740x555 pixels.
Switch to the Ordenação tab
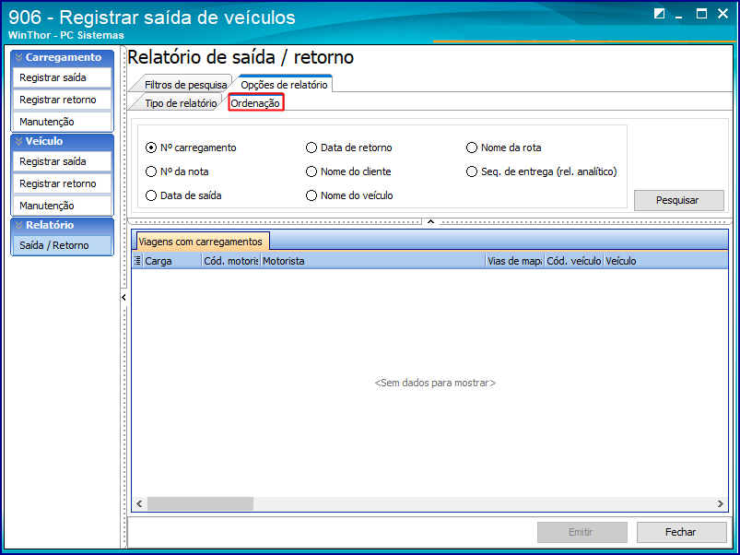tap(255, 103)
